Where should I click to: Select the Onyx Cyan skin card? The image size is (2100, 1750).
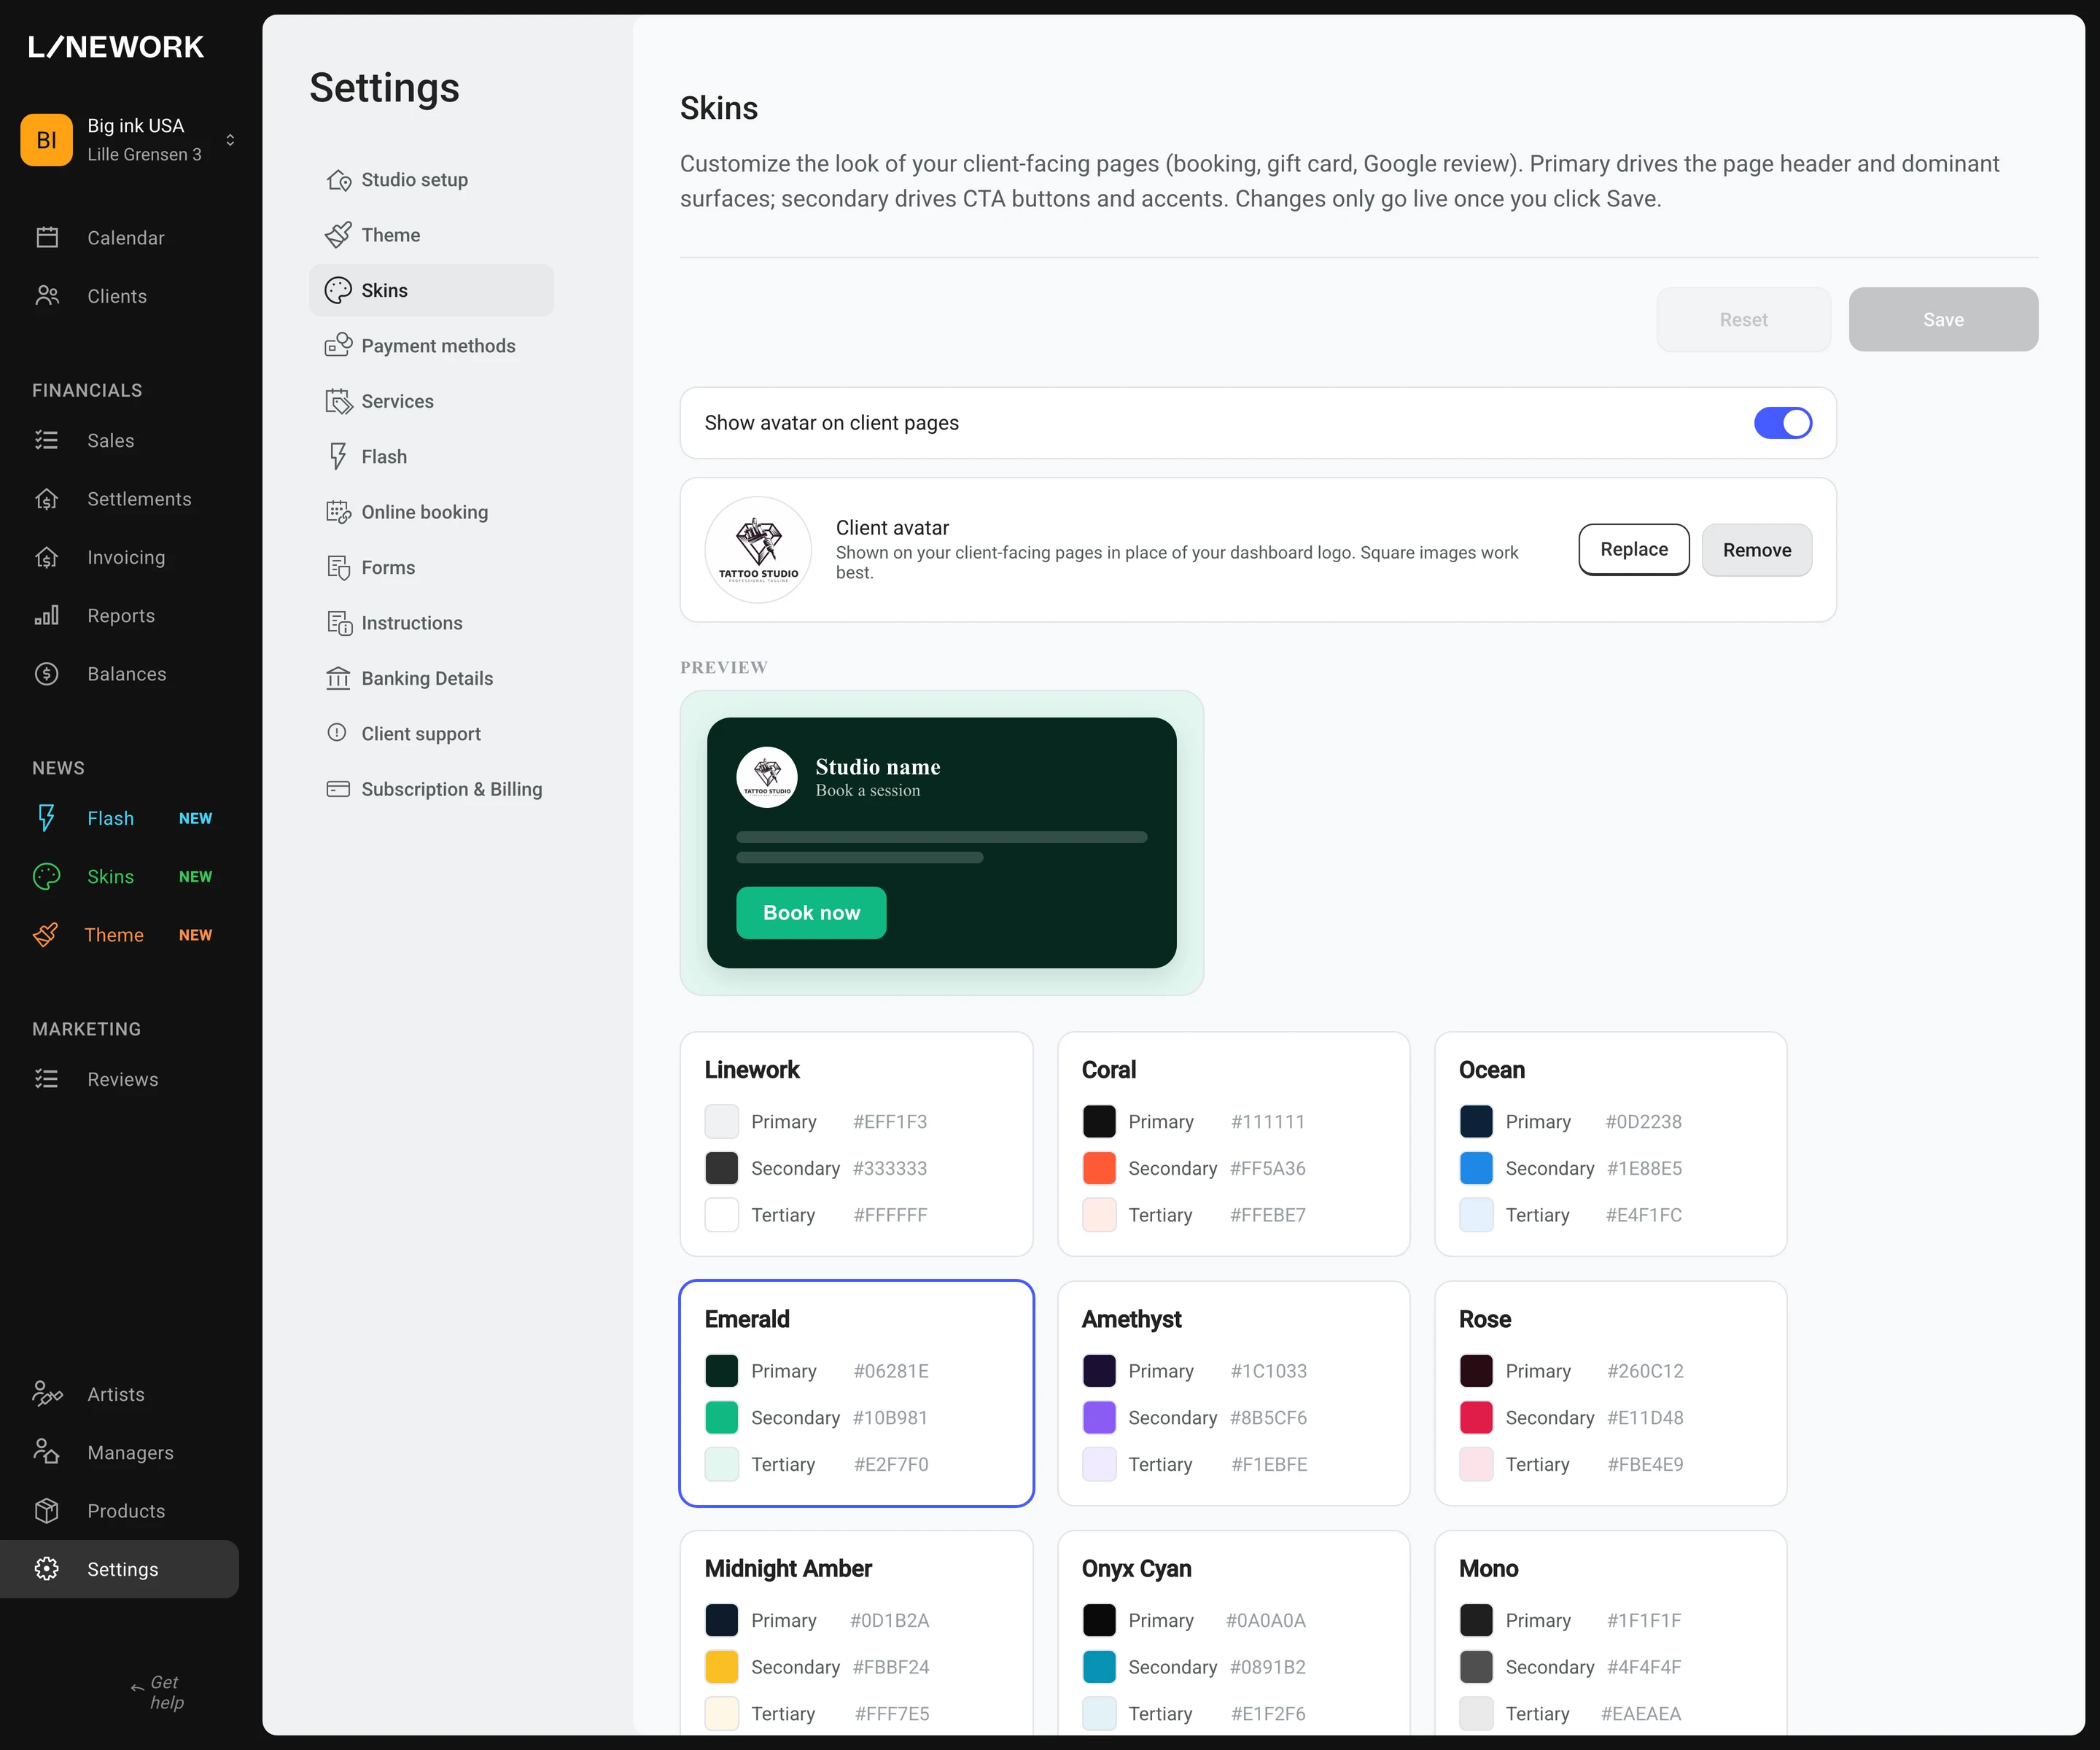pos(1233,1632)
